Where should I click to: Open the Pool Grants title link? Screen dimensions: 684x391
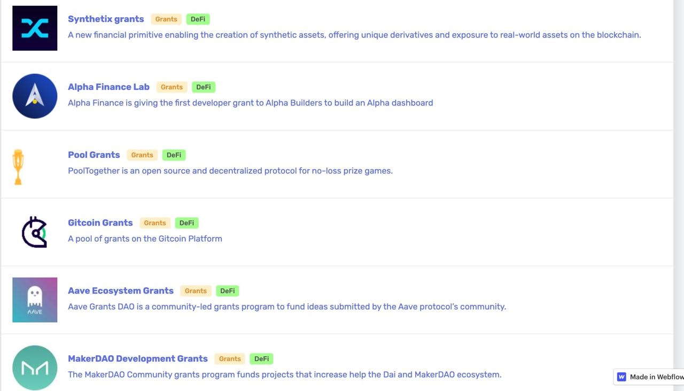coord(94,155)
